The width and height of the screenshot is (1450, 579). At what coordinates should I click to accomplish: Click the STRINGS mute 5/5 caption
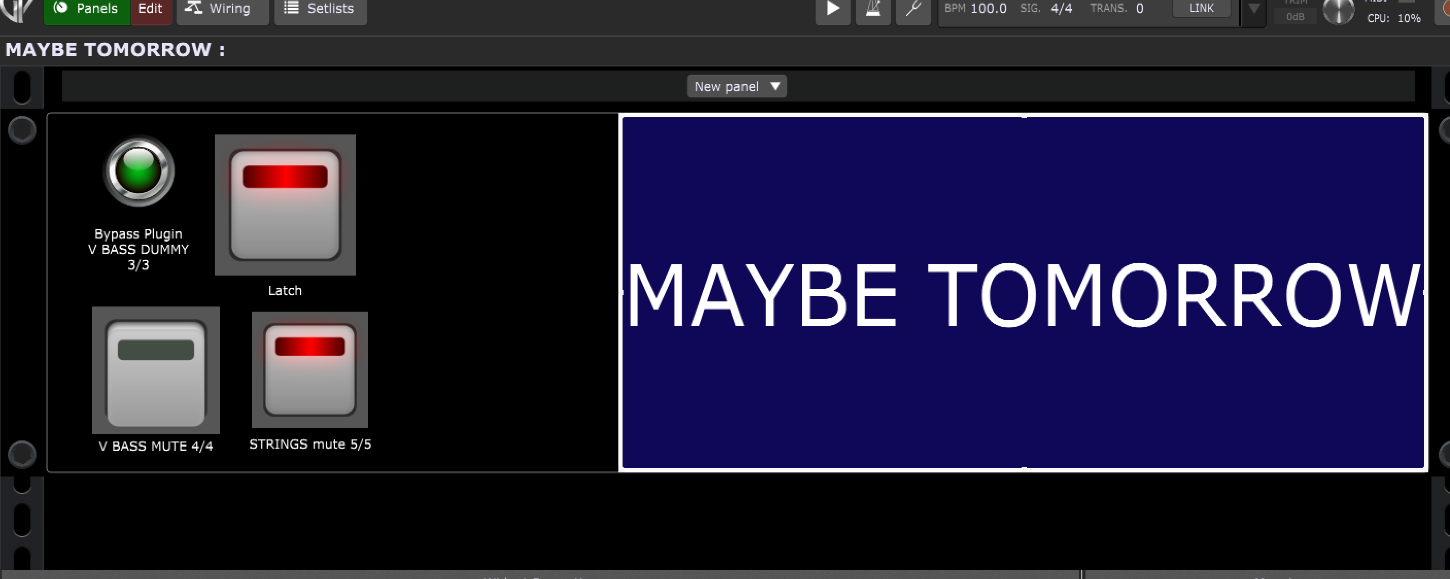(310, 445)
